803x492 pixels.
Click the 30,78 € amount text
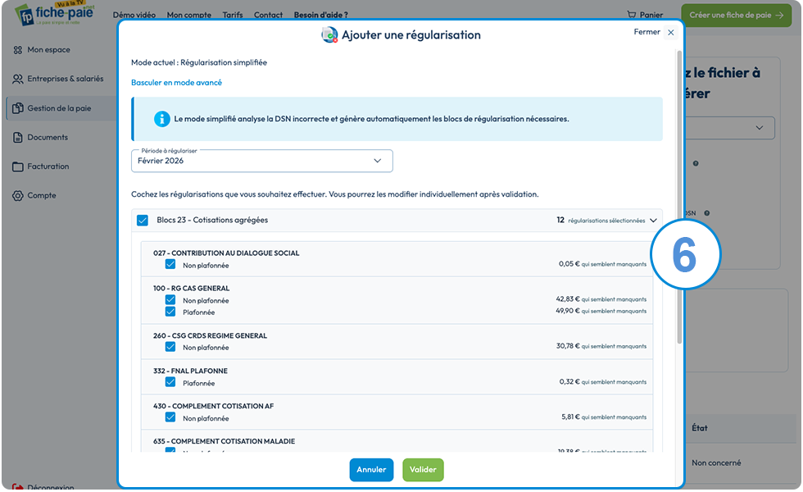point(568,346)
